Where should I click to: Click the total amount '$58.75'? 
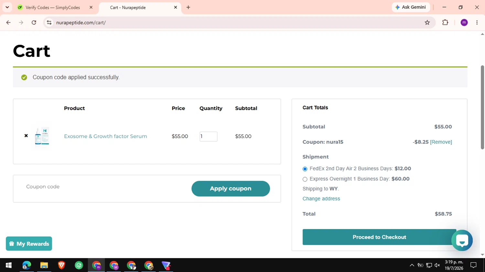tap(443, 214)
